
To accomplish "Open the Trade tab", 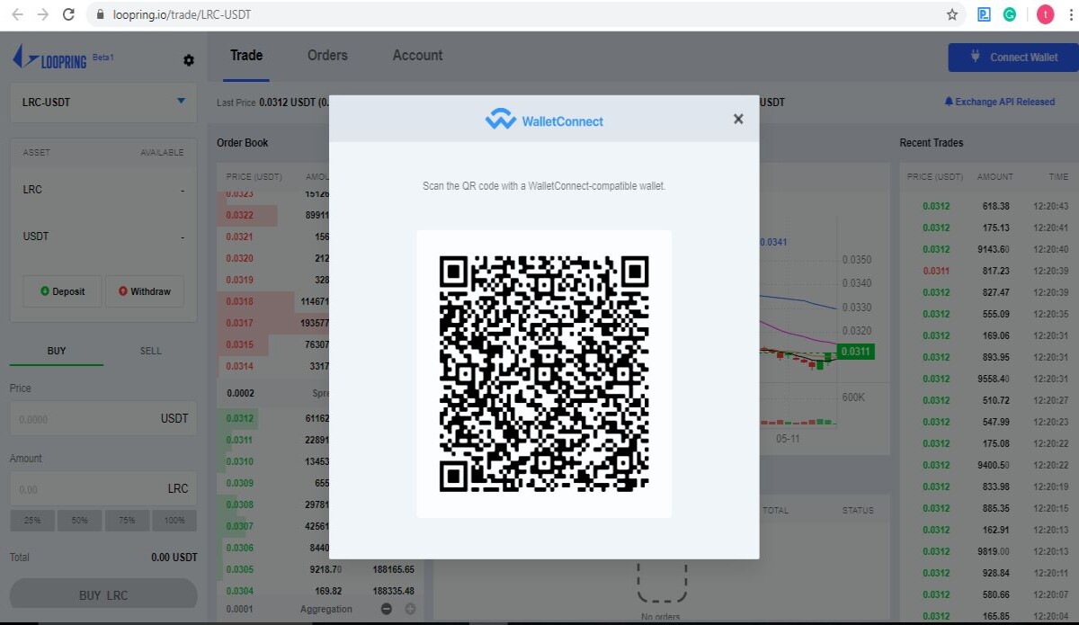I will [x=246, y=55].
